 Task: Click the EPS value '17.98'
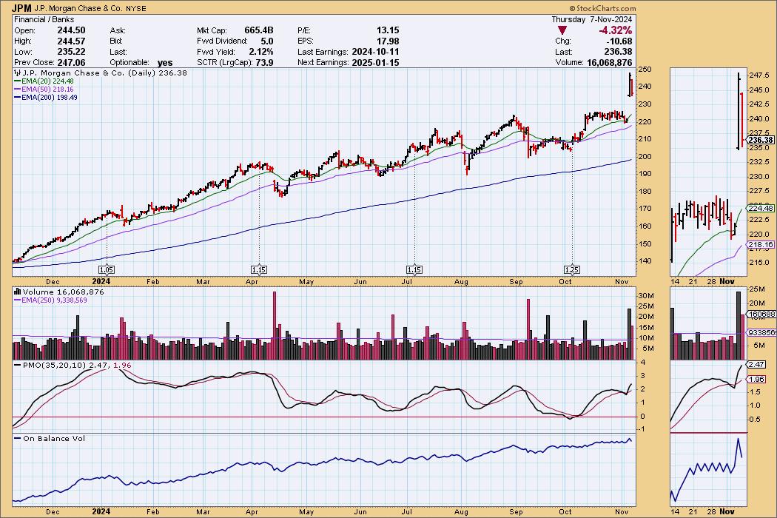point(388,41)
